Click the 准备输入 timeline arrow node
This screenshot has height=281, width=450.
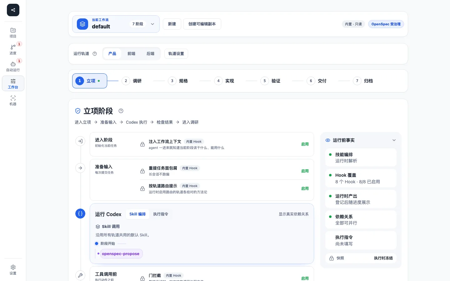click(80, 168)
